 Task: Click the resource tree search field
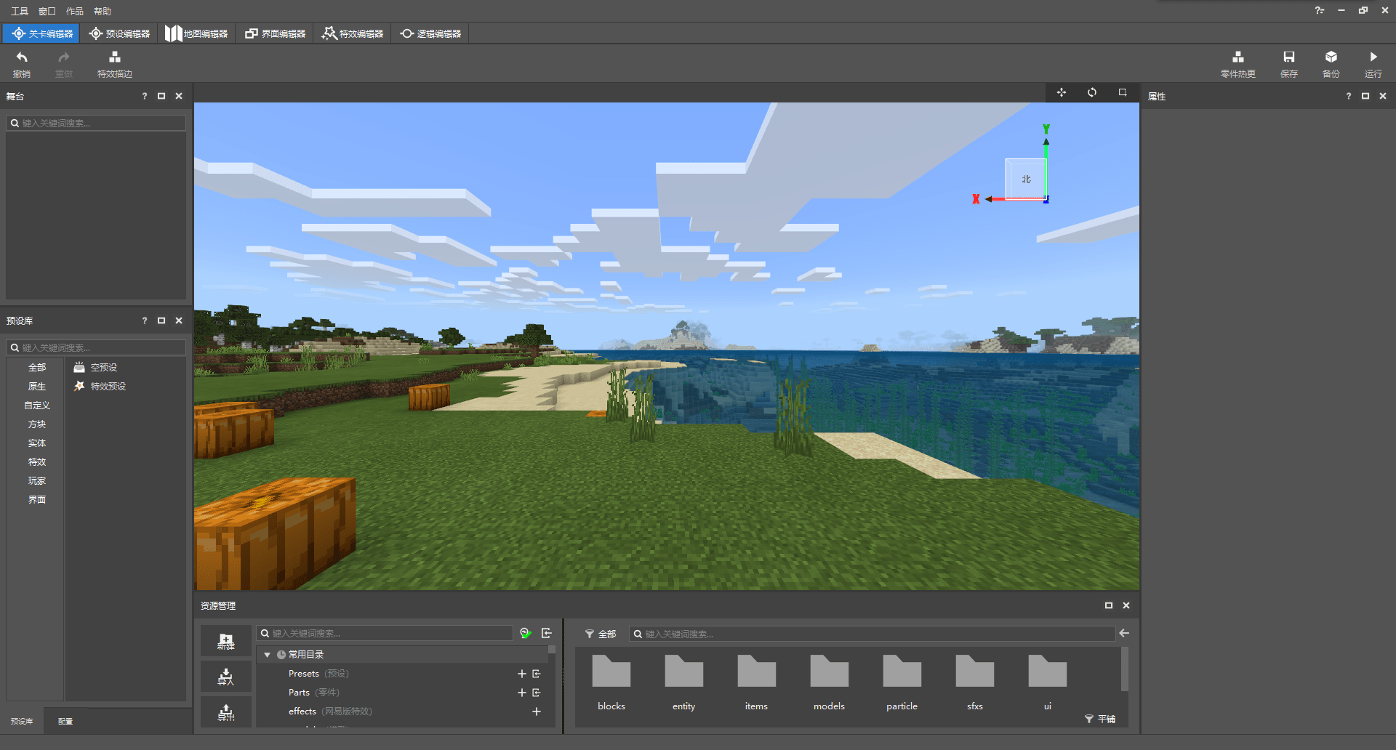[385, 634]
